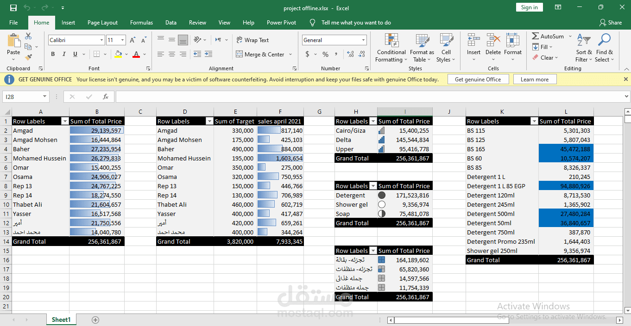The width and height of the screenshot is (631, 326).
Task: Toggle Underline formatting
Action: coord(75,54)
